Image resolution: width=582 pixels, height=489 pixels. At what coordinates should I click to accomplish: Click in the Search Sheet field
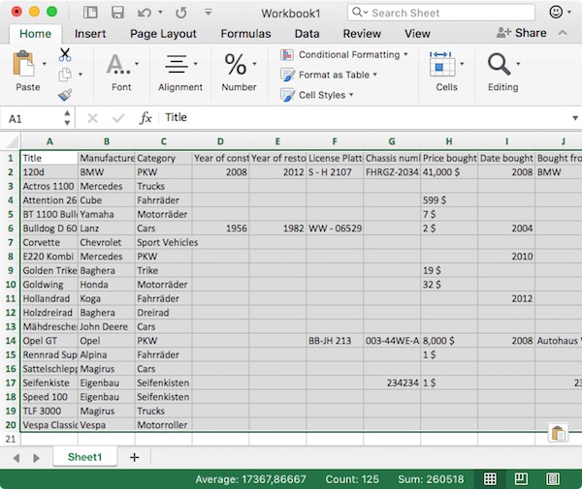coord(441,13)
